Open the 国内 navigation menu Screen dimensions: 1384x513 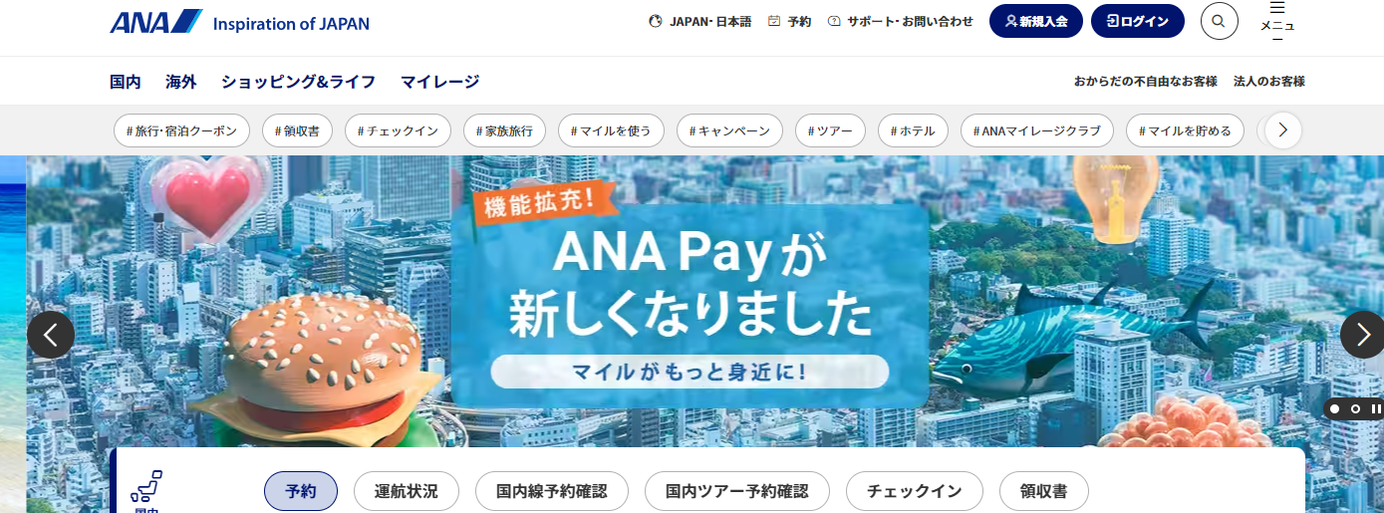(x=126, y=82)
